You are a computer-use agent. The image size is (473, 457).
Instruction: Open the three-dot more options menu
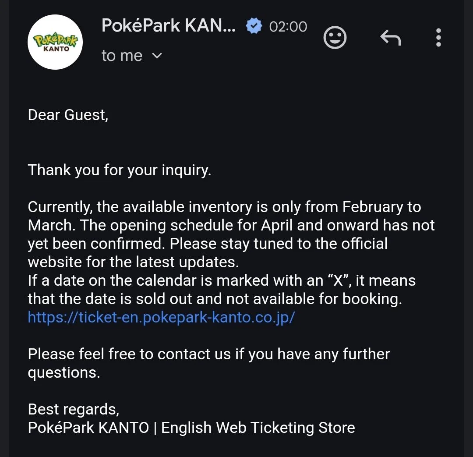[x=438, y=38]
